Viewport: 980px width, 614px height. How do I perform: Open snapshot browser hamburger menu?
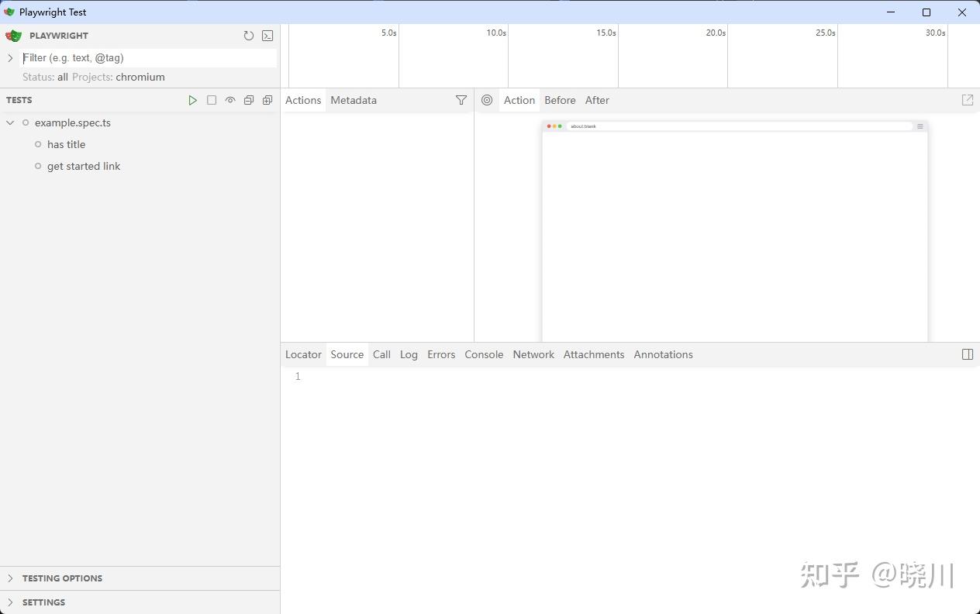coord(920,126)
